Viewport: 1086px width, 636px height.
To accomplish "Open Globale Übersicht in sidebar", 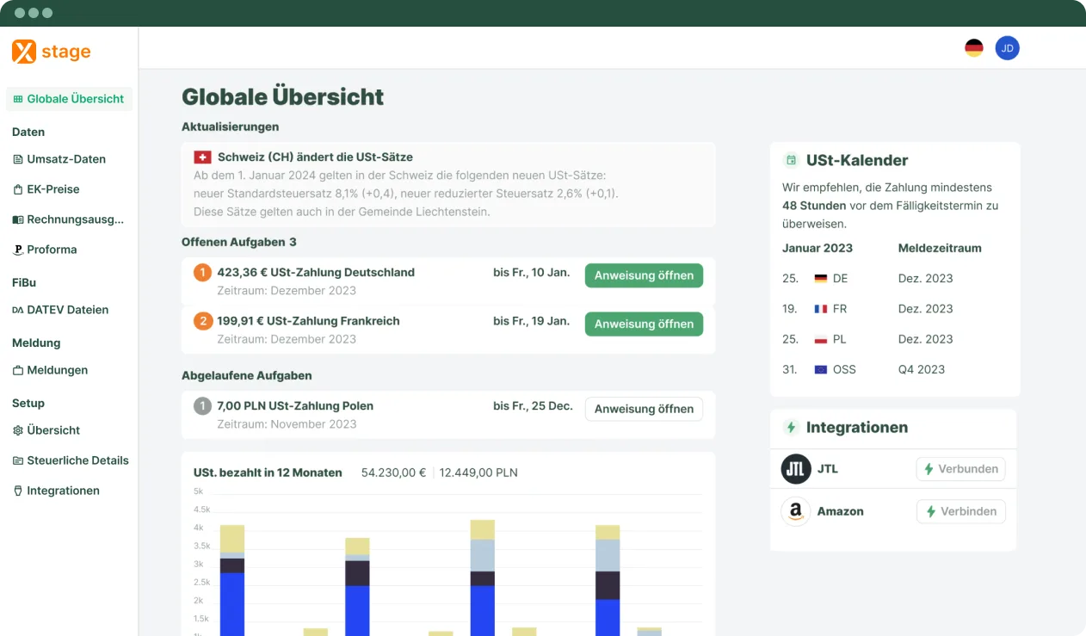I will point(69,99).
